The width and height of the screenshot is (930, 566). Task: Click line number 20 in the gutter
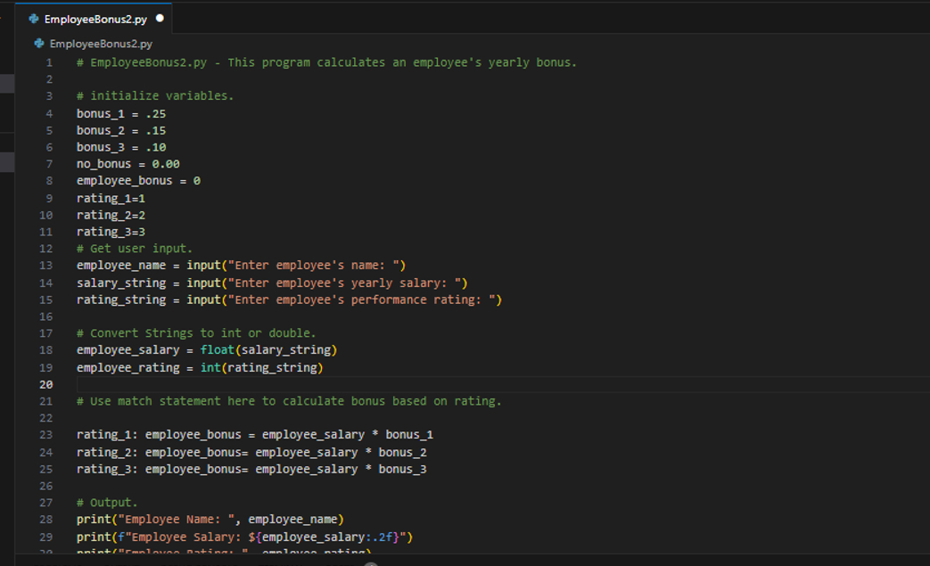pyautogui.click(x=45, y=384)
